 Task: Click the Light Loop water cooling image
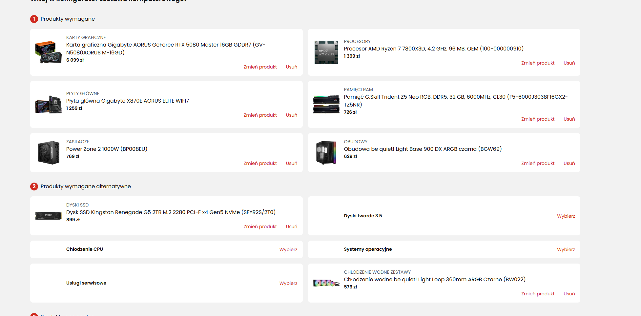click(x=326, y=283)
